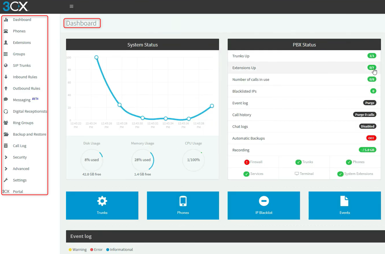The image size is (385, 254).
Task: Open Extensions from the sidebar
Action: click(x=7, y=42)
